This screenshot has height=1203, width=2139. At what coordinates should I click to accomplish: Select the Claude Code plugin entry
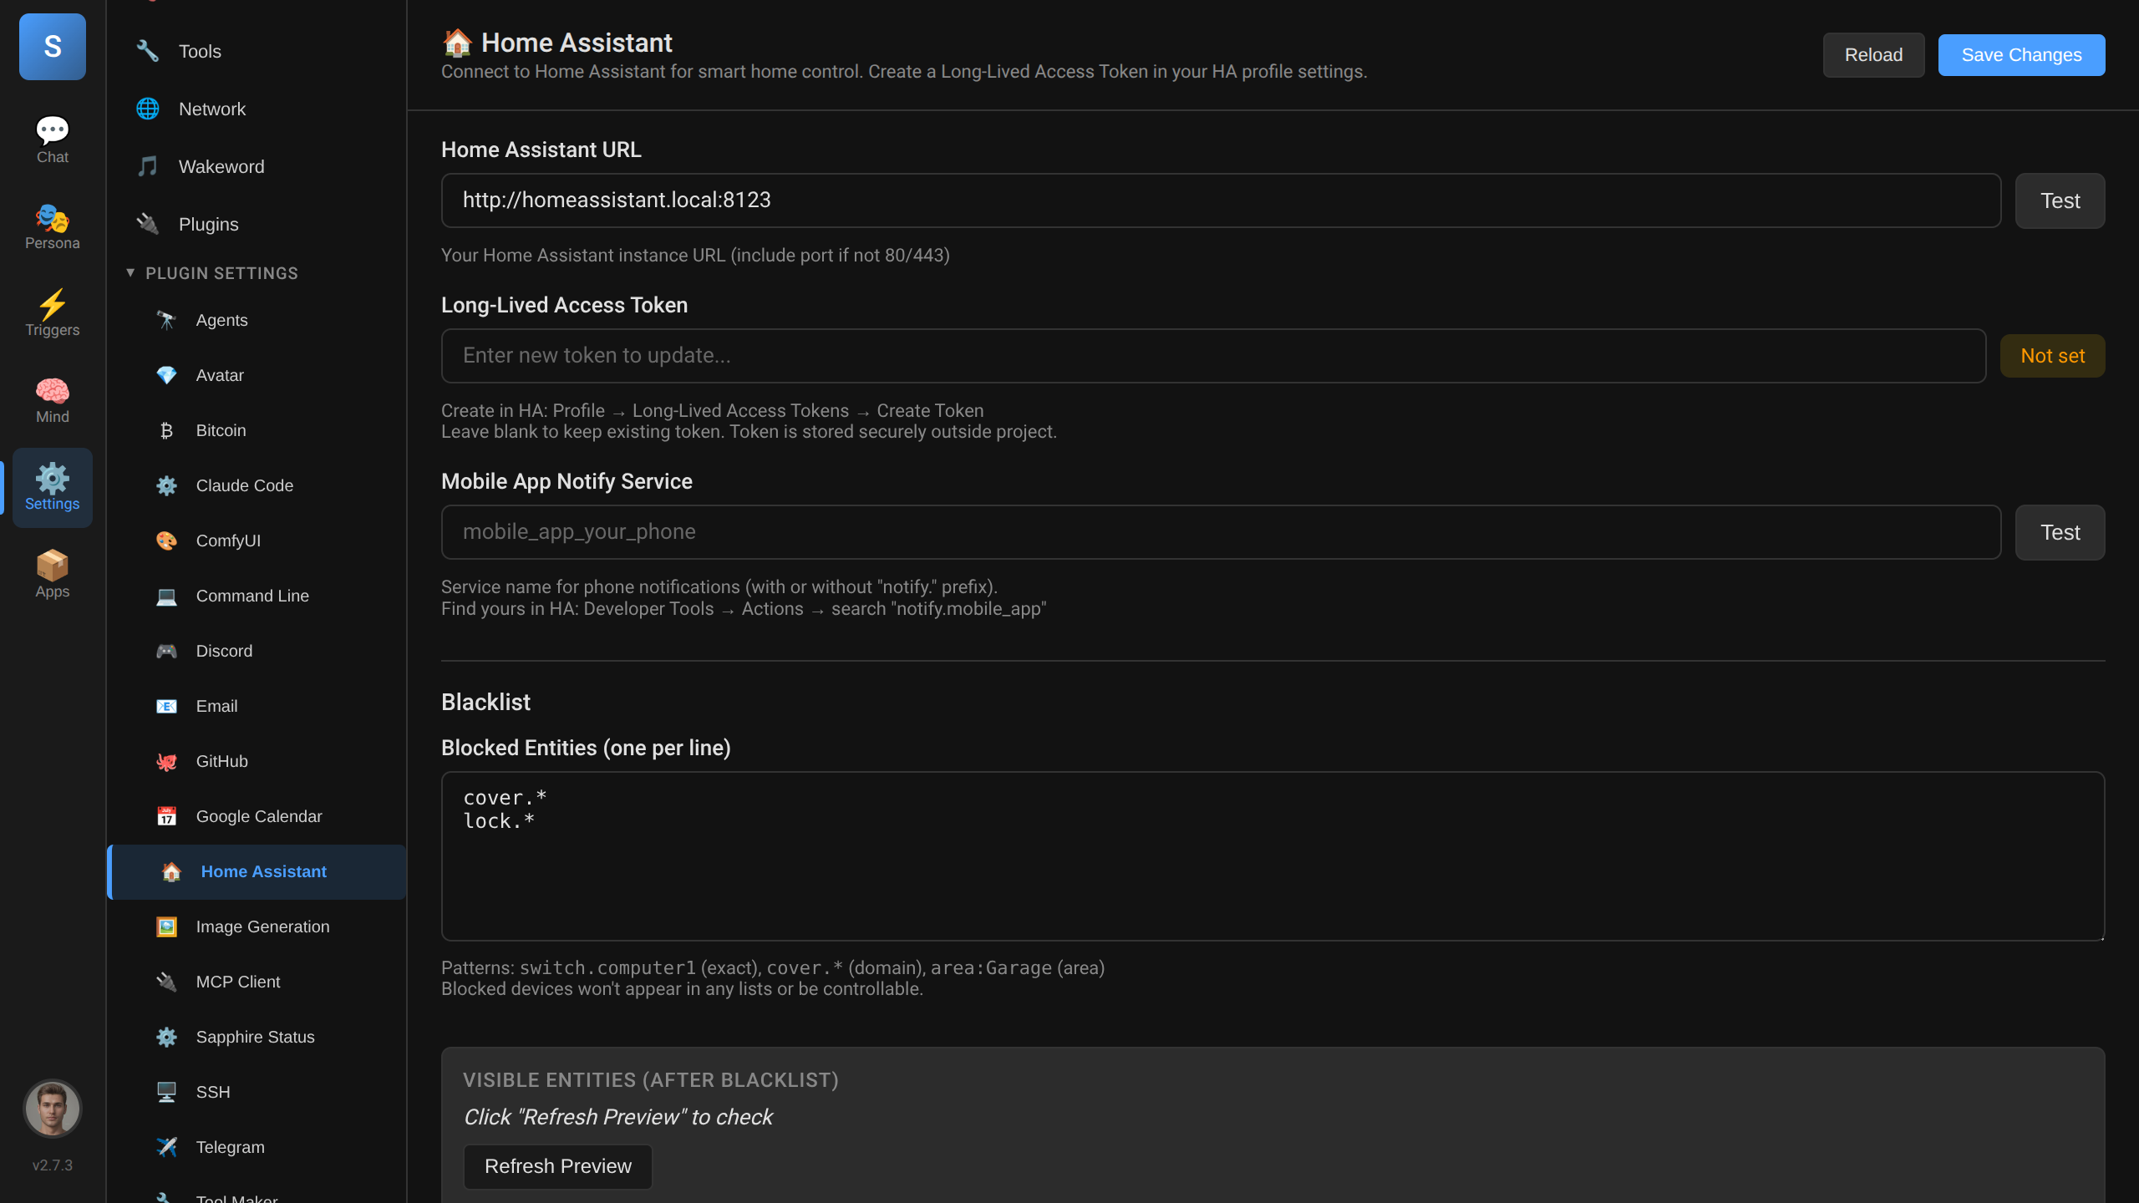click(257, 485)
